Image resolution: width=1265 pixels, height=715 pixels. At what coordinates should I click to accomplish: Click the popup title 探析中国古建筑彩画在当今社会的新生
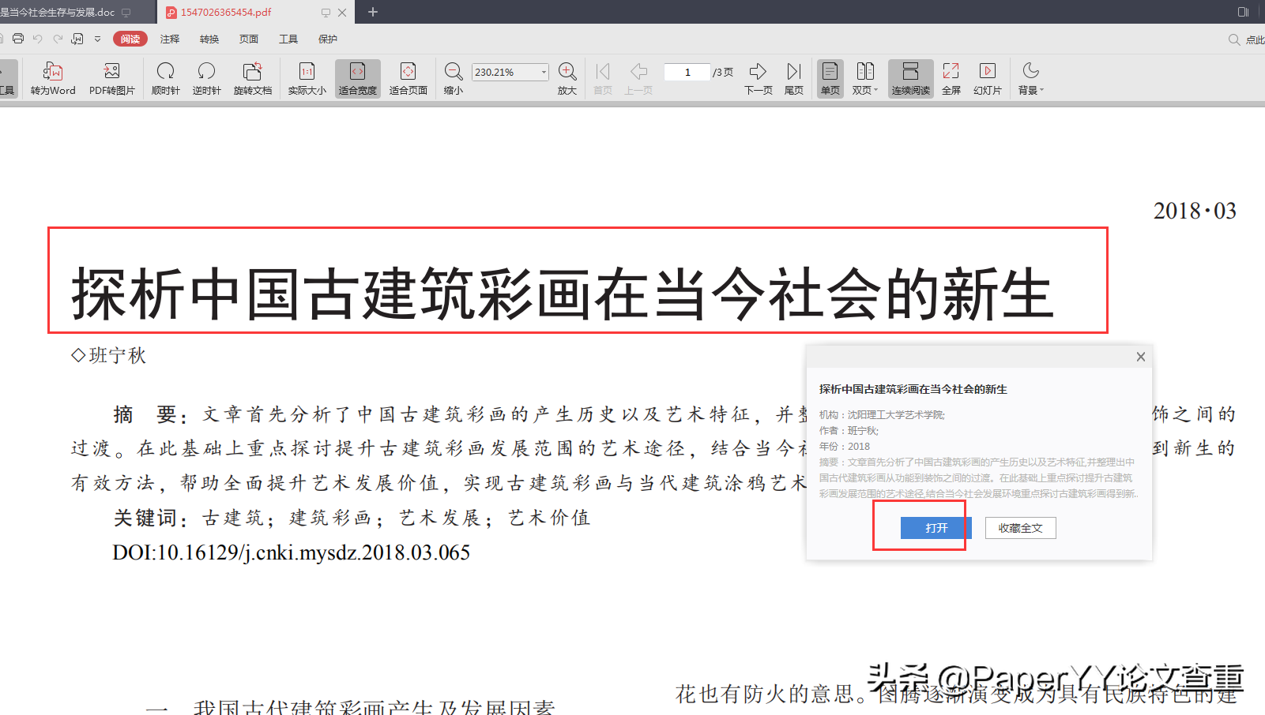pos(913,389)
